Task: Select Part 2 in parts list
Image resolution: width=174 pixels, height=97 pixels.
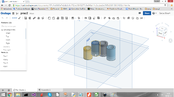Action: coord(6,60)
